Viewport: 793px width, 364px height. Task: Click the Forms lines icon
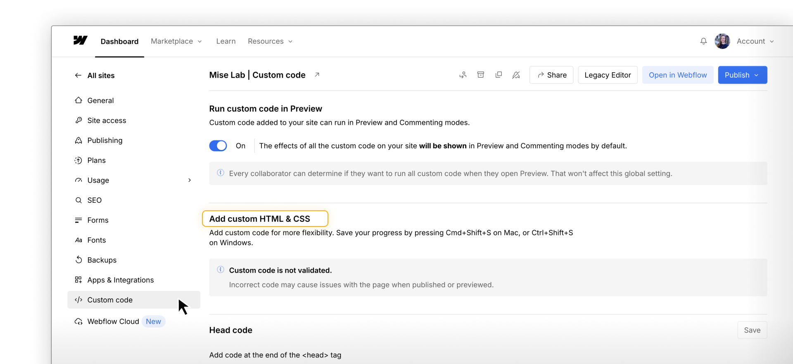[78, 220]
